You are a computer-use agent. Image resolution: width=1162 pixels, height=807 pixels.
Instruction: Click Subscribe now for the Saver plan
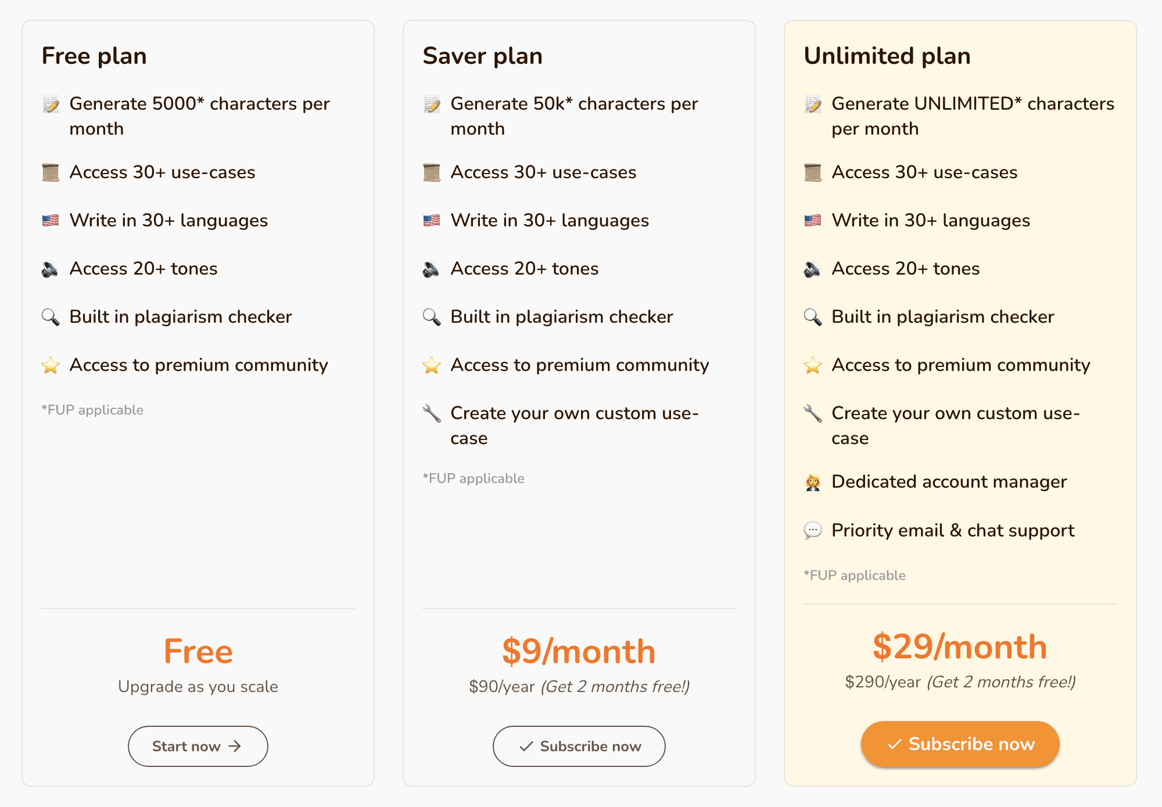(579, 746)
